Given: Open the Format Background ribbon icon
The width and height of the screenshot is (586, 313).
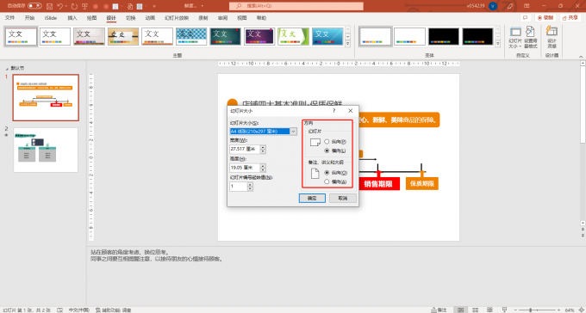Looking at the screenshot, I should tap(530, 38).
